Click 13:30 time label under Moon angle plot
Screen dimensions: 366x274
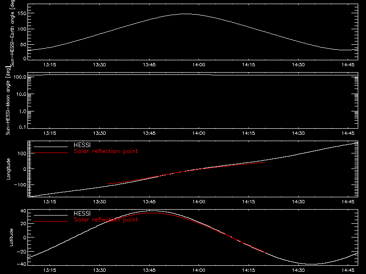click(x=99, y=133)
